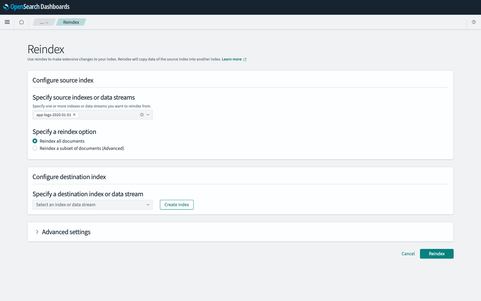Image resolution: width=481 pixels, height=301 pixels.
Task: Click the Configure destination index heading
Action: tap(69, 177)
